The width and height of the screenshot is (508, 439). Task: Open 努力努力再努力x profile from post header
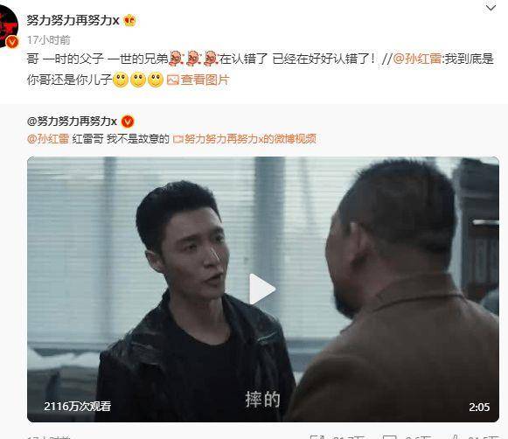point(73,20)
